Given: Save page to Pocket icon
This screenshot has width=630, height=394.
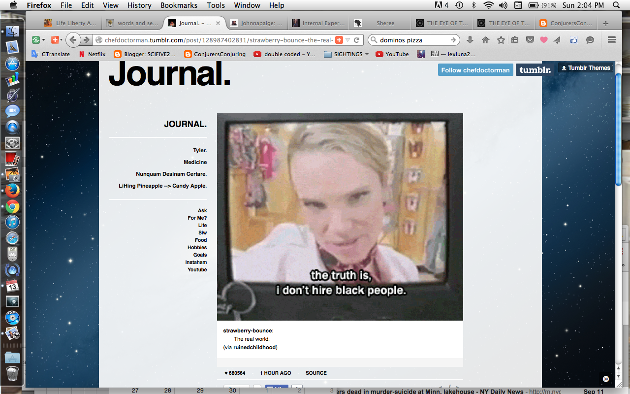Looking at the screenshot, I should tap(530, 40).
